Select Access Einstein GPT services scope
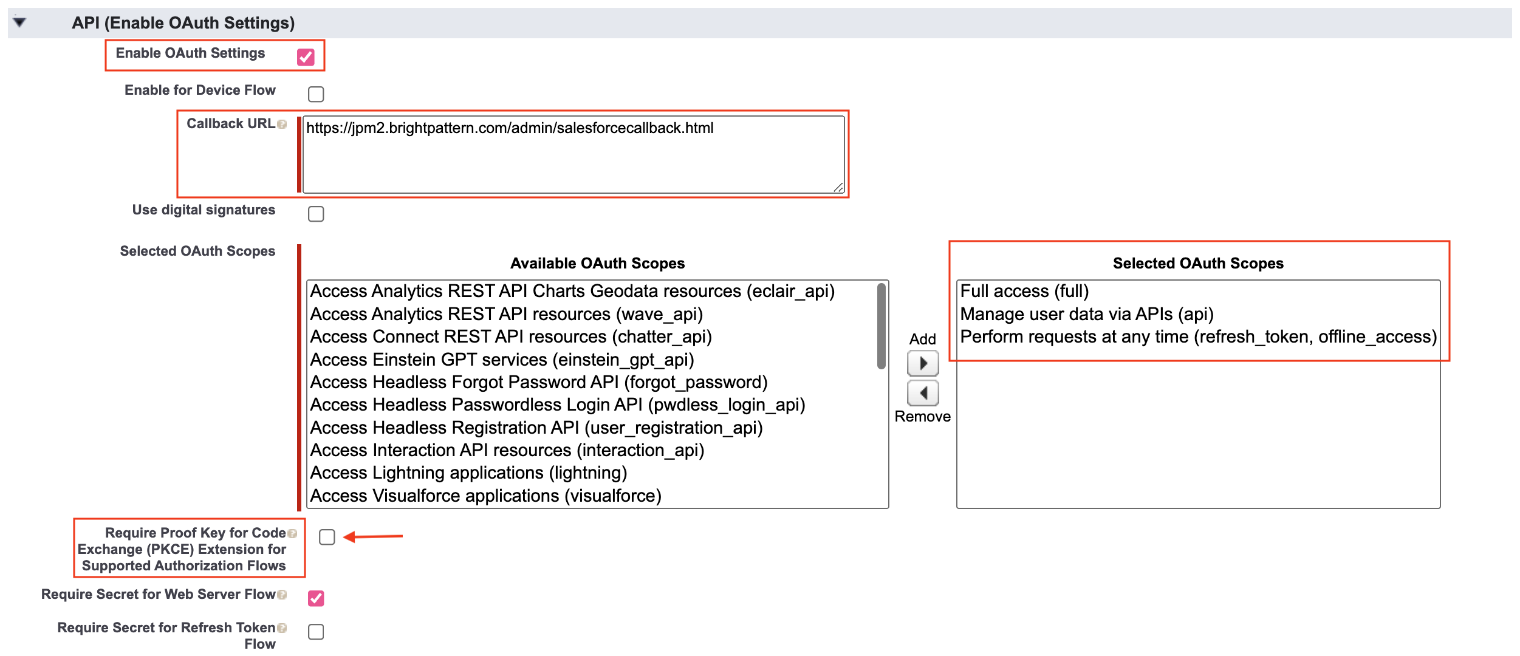 pos(502,360)
